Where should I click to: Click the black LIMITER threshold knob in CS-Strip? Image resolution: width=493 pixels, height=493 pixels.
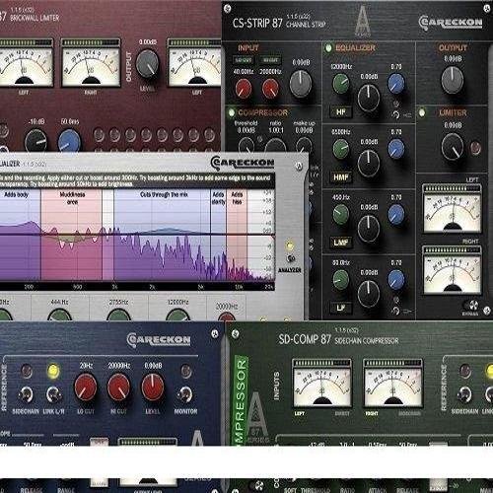[x=453, y=147]
